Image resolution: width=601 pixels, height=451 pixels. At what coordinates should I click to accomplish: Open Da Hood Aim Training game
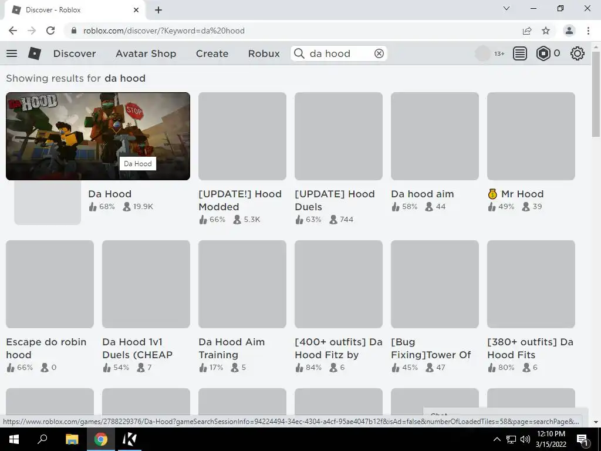click(231, 348)
